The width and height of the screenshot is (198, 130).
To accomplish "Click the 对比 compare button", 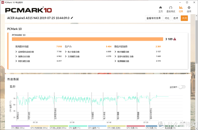I will [x=167, y=18].
